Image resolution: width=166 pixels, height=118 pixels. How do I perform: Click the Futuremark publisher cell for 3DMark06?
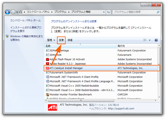coord(124,55)
